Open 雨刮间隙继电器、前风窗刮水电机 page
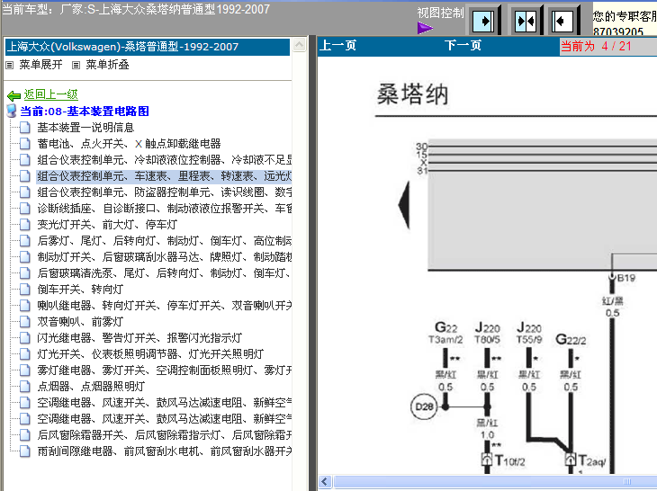 point(164,451)
